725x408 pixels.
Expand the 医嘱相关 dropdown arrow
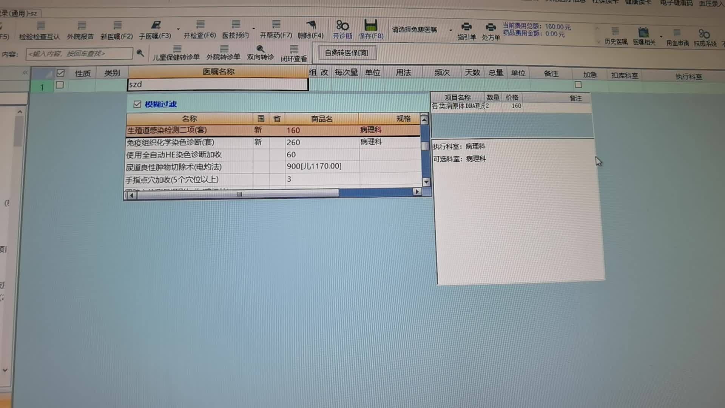coord(661,37)
